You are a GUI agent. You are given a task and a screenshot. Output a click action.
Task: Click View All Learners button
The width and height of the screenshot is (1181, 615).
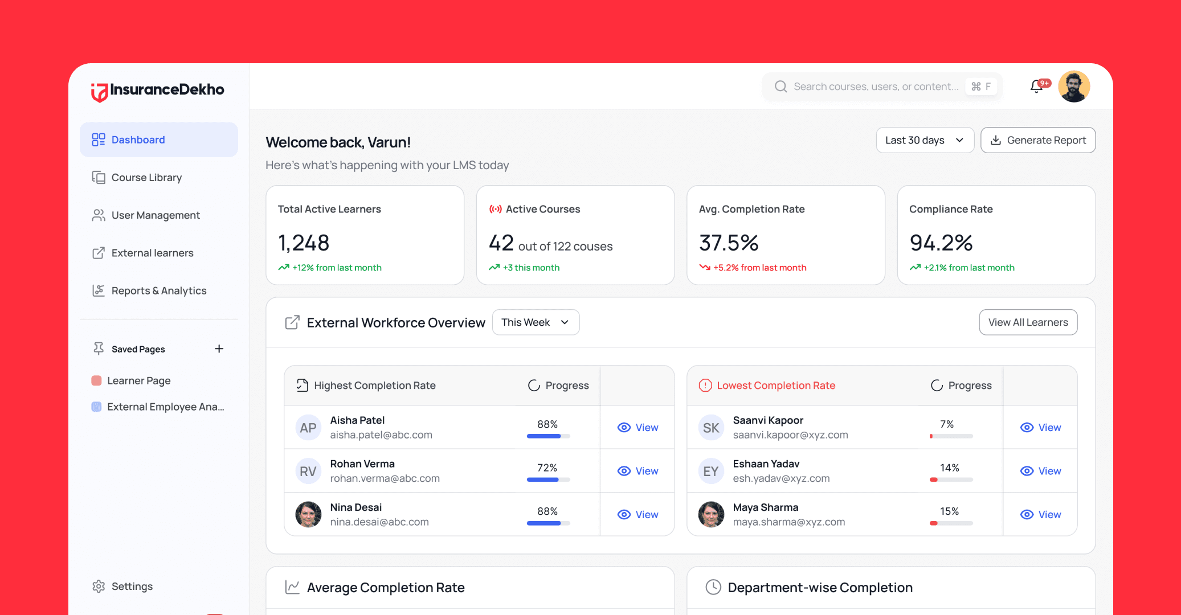point(1028,322)
